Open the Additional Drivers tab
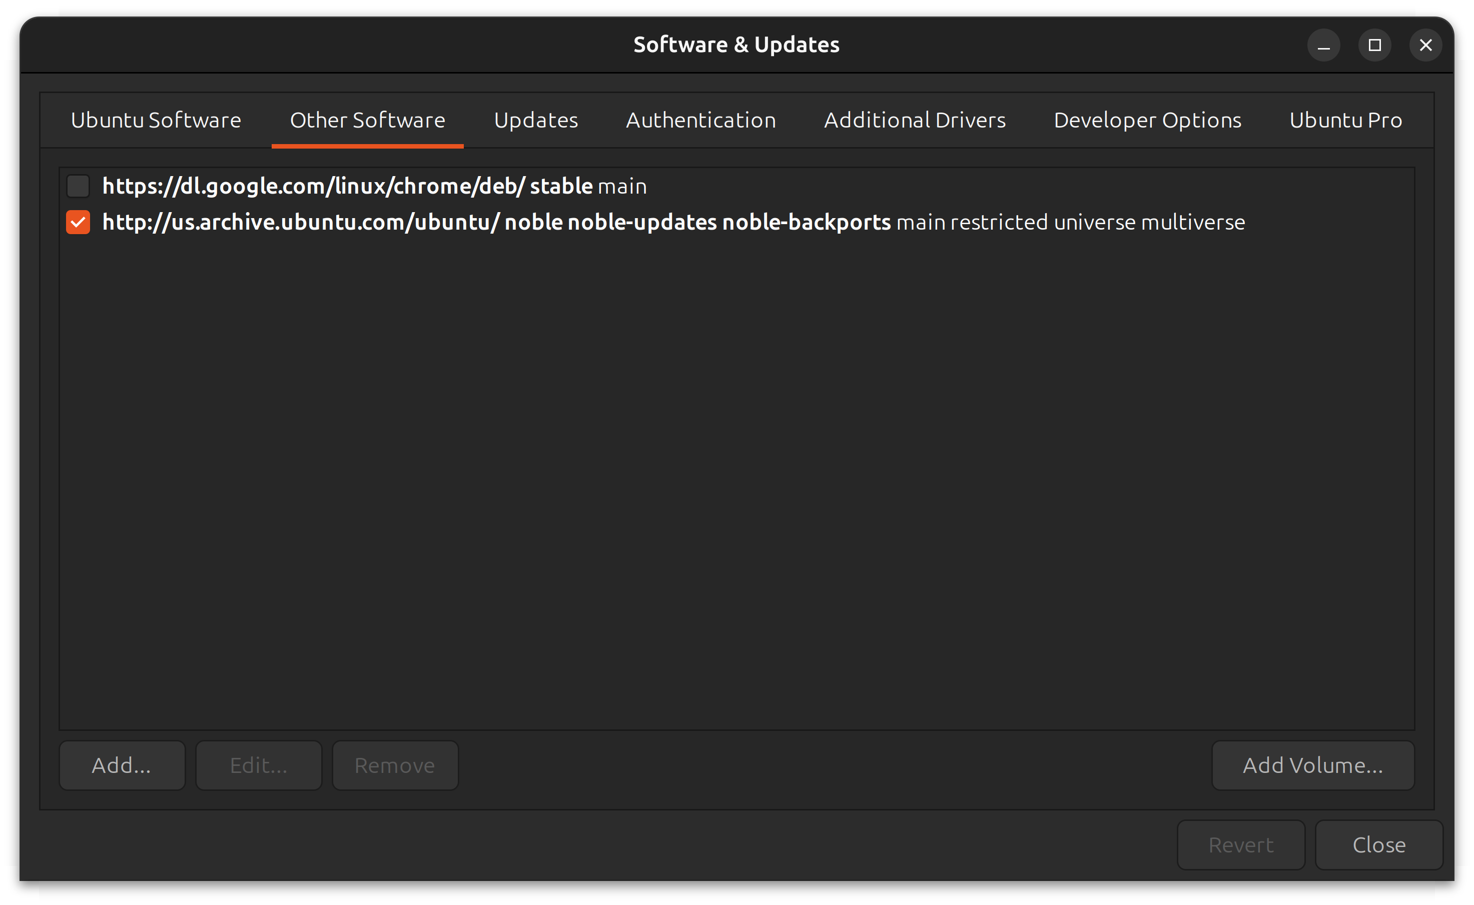 [x=915, y=120]
